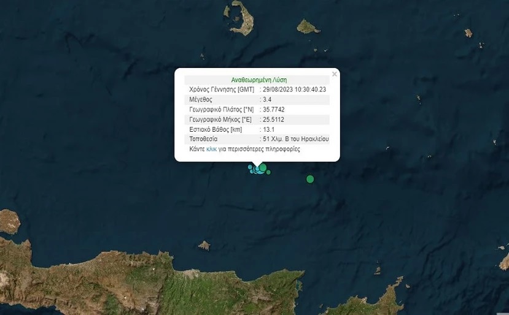Close the earthquake info popup

(x=335, y=74)
